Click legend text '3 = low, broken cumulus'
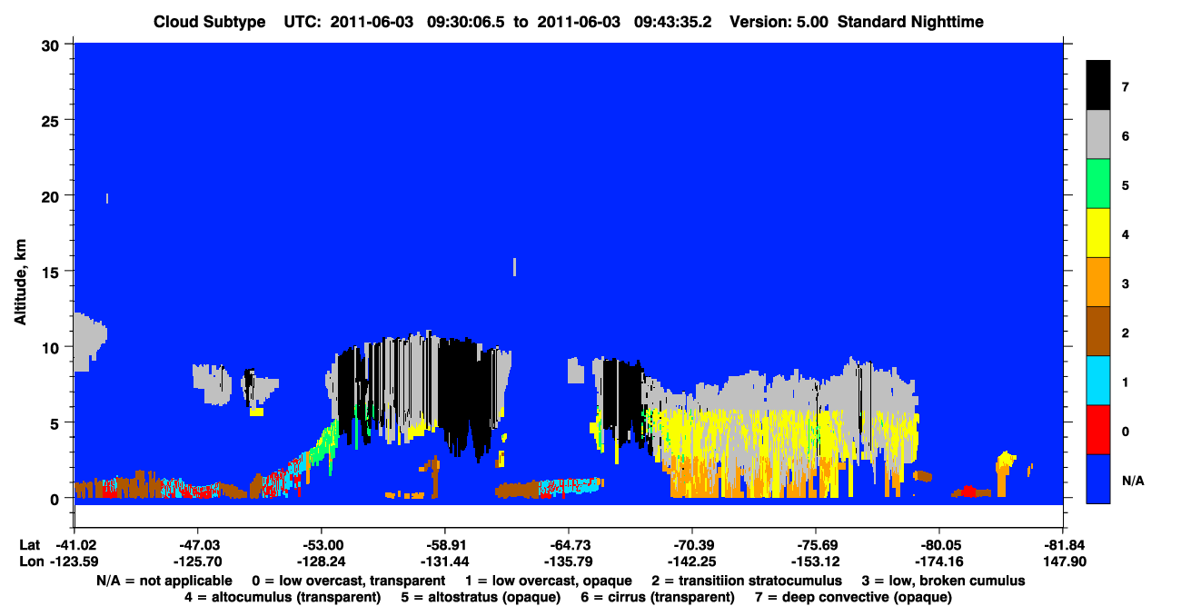 click(x=943, y=580)
